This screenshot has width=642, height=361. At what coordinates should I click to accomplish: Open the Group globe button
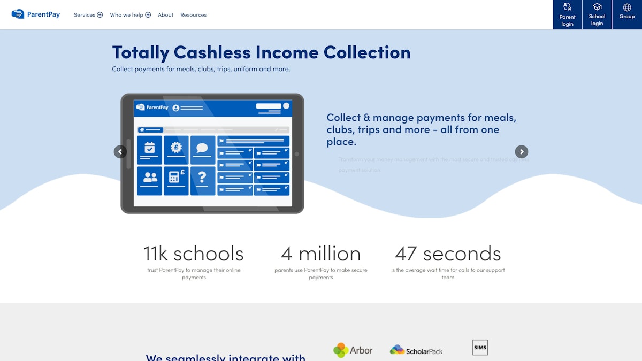[627, 14]
